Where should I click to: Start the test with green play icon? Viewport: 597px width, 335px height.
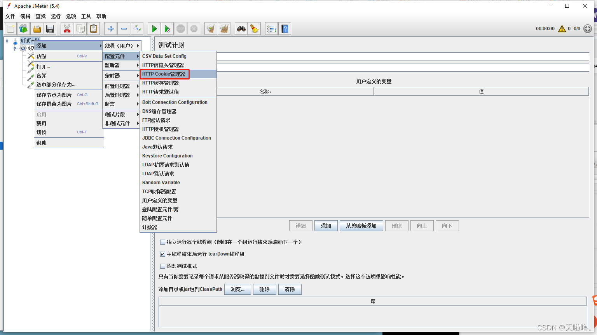point(154,29)
